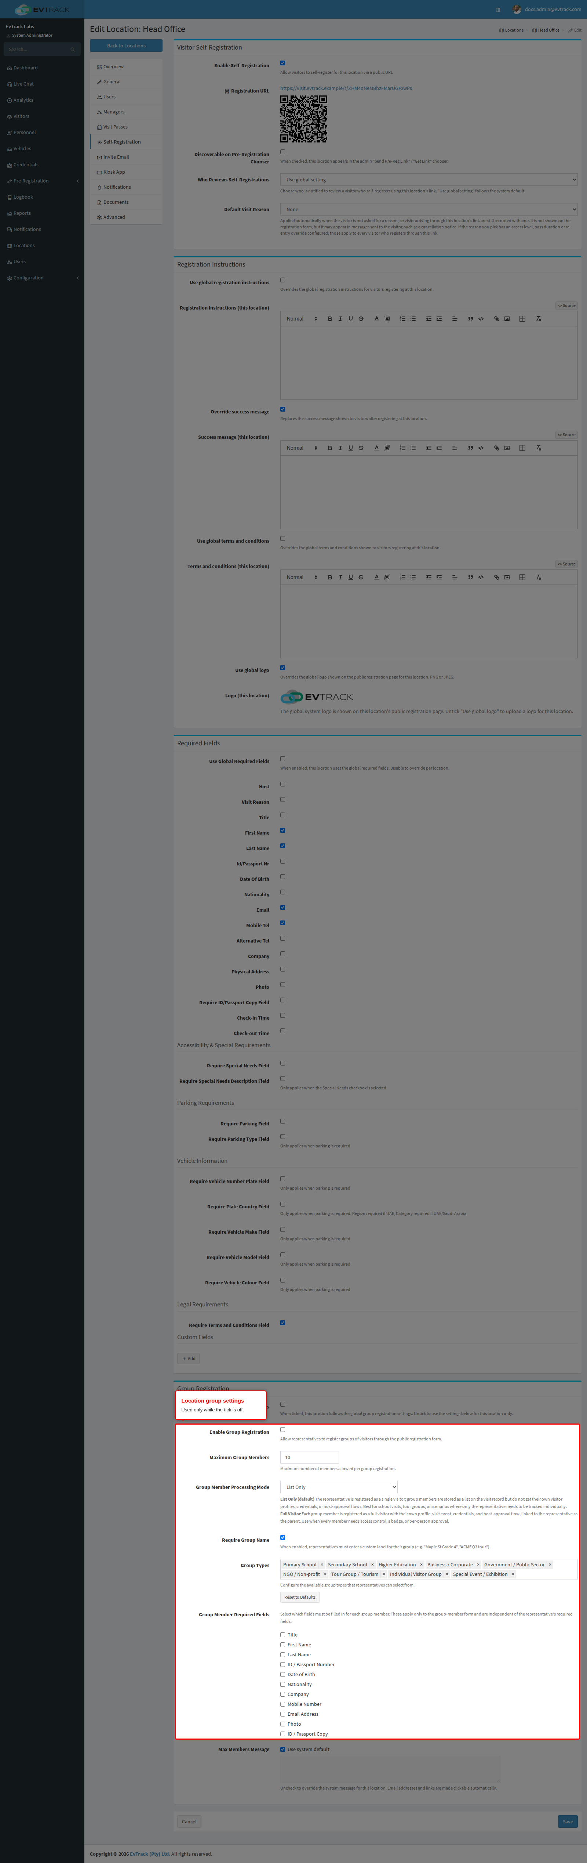Tick the Alternative Tel required field

282,939
